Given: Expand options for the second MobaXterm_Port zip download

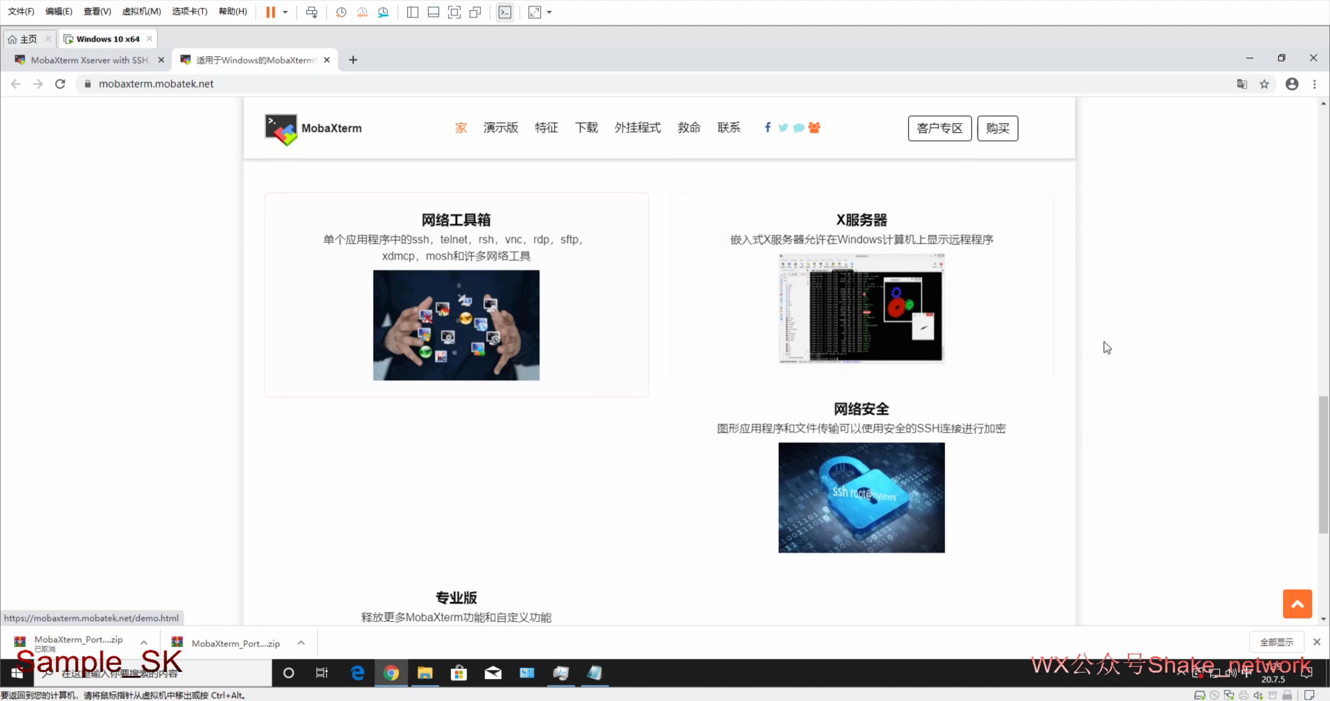Looking at the screenshot, I should click(x=302, y=643).
